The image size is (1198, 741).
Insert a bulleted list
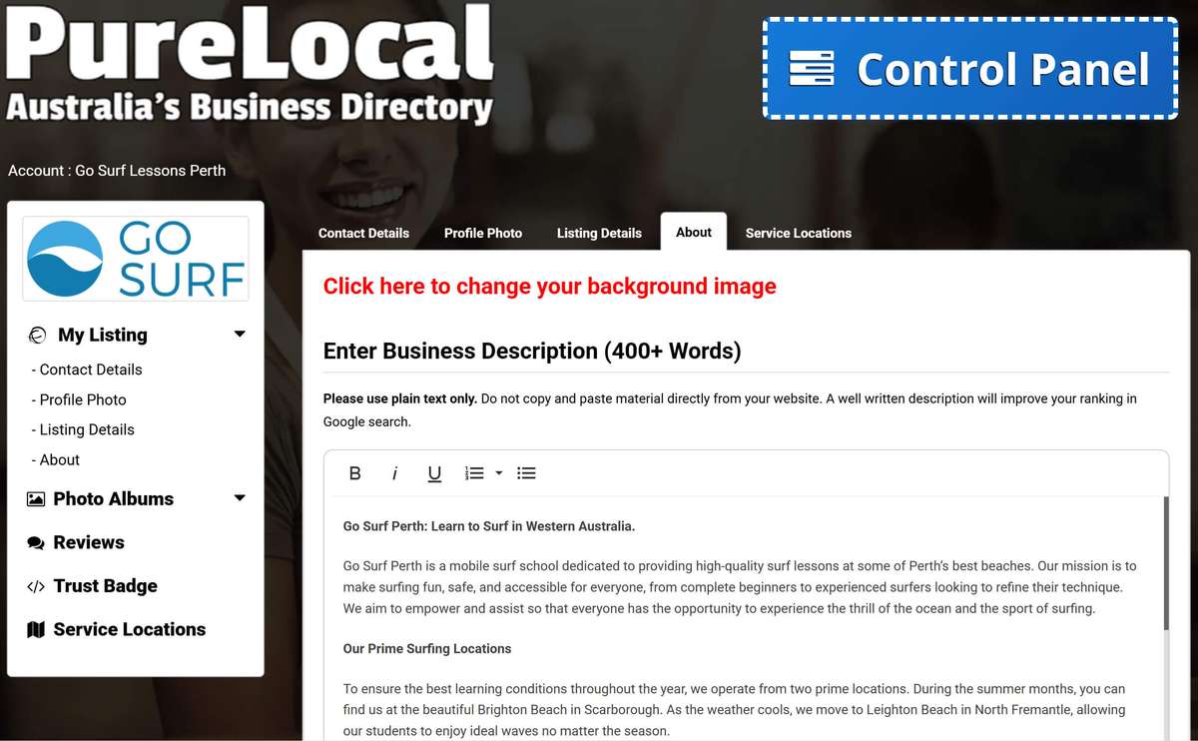point(526,473)
